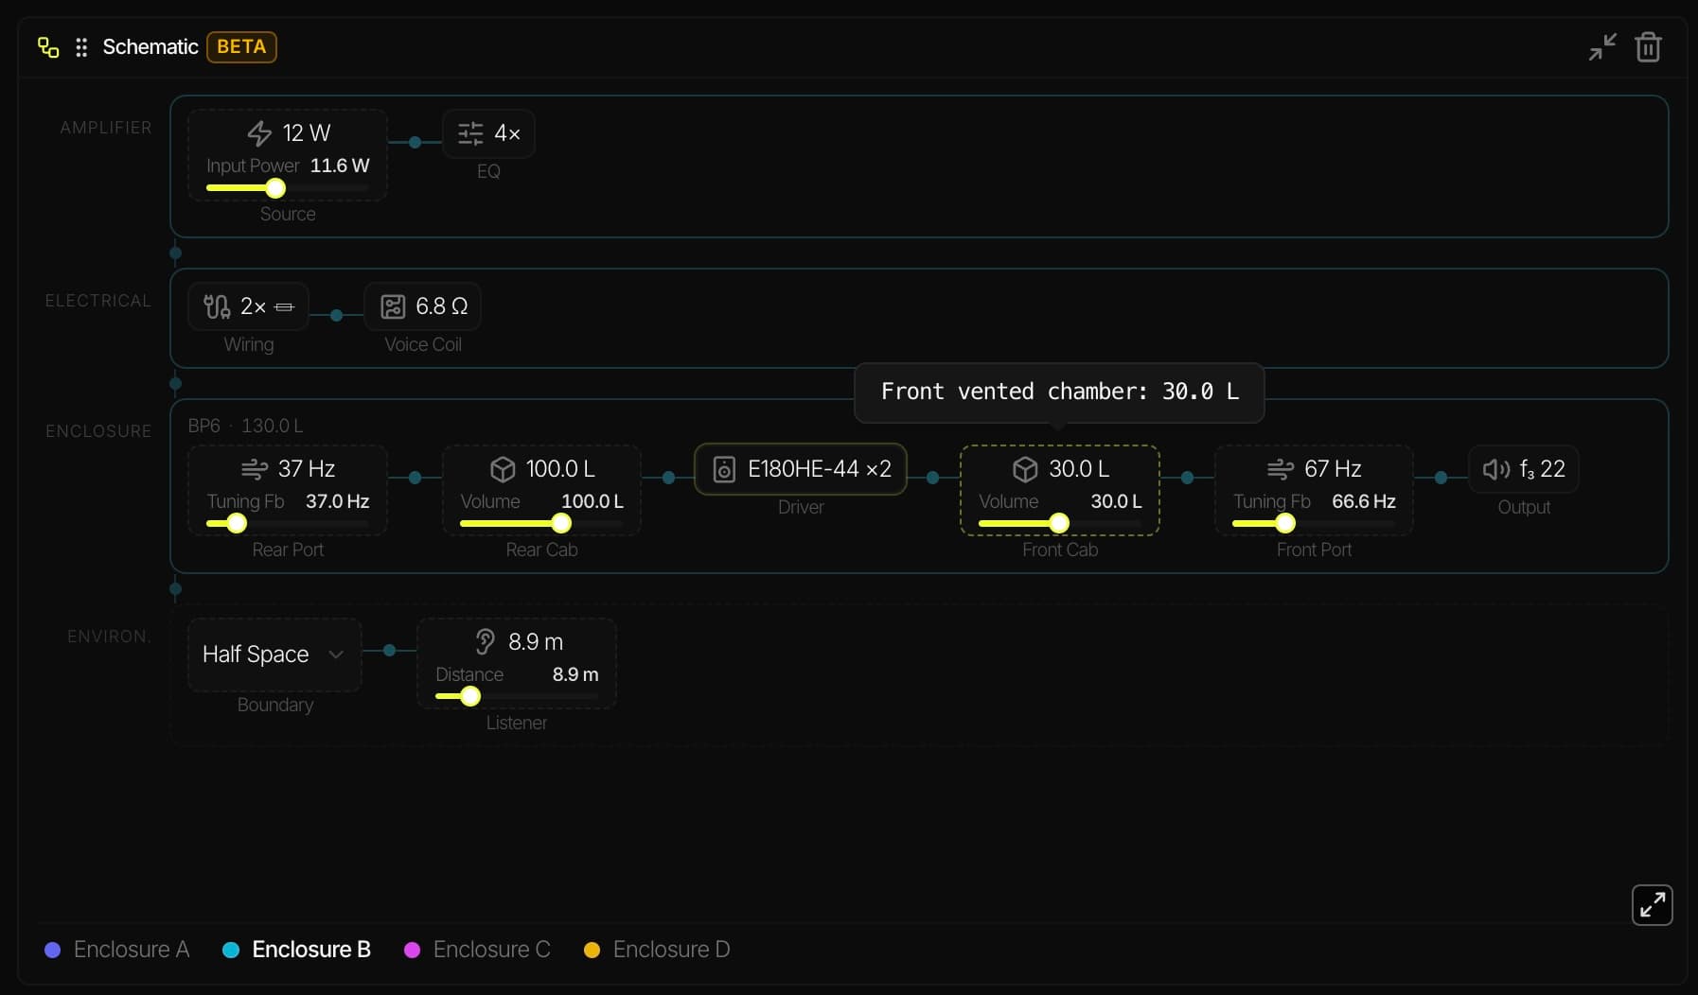Click the Wiring configuration icon
Screen dimensions: 1698x995
coord(216,305)
